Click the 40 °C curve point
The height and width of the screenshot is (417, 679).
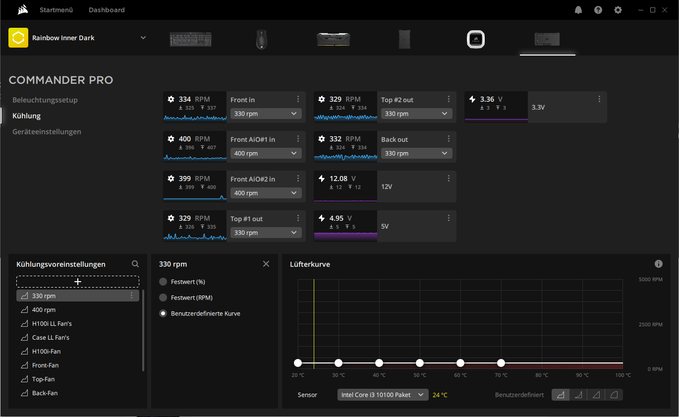coord(379,363)
